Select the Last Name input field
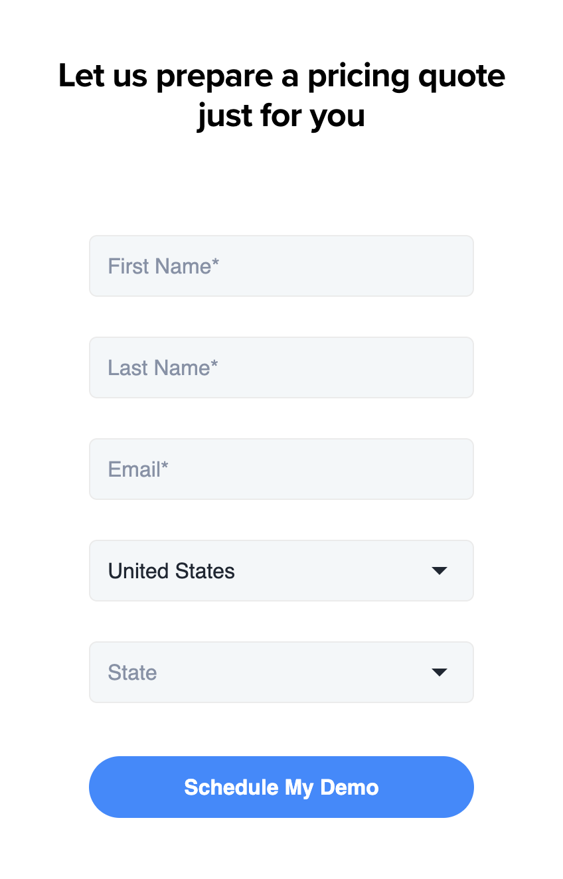563x879 pixels. point(281,367)
